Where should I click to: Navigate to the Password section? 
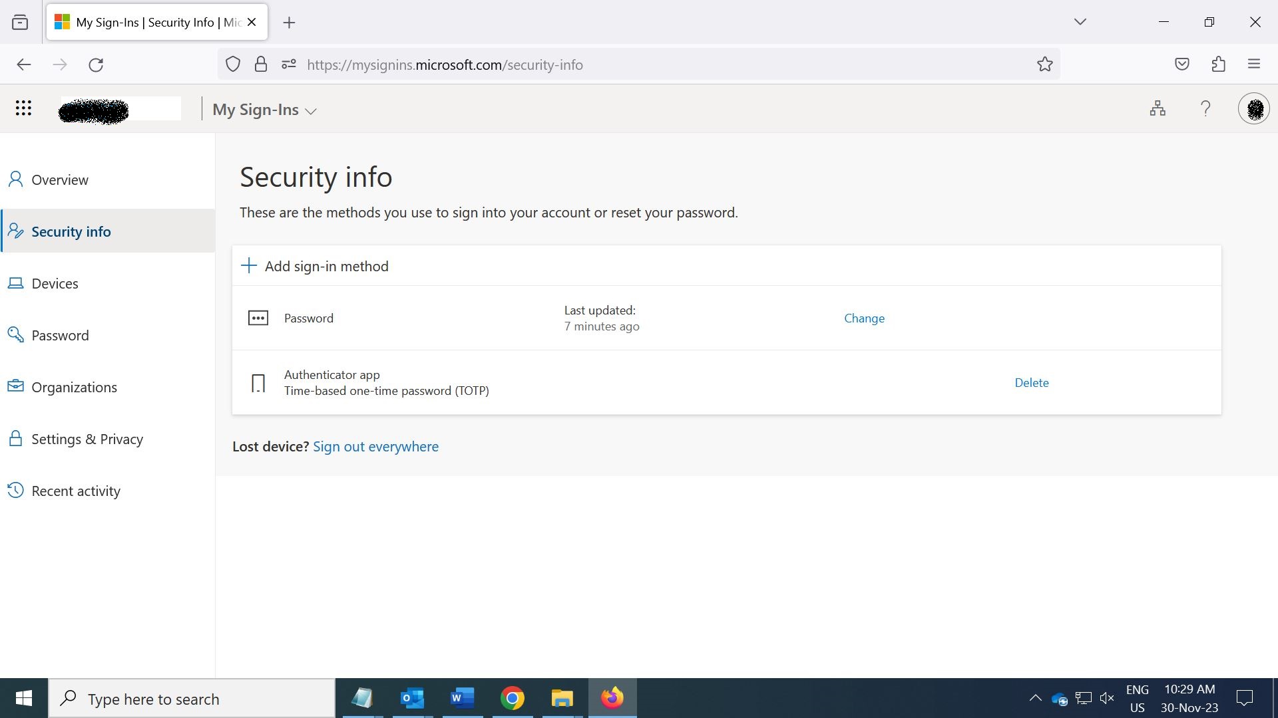coord(60,334)
